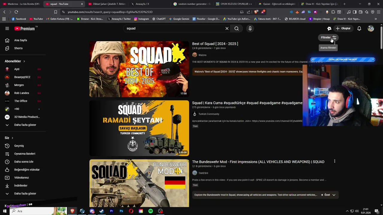Open the YouTube hamburger guide menu
The height and width of the screenshot is (215, 383).
[x=7, y=28]
